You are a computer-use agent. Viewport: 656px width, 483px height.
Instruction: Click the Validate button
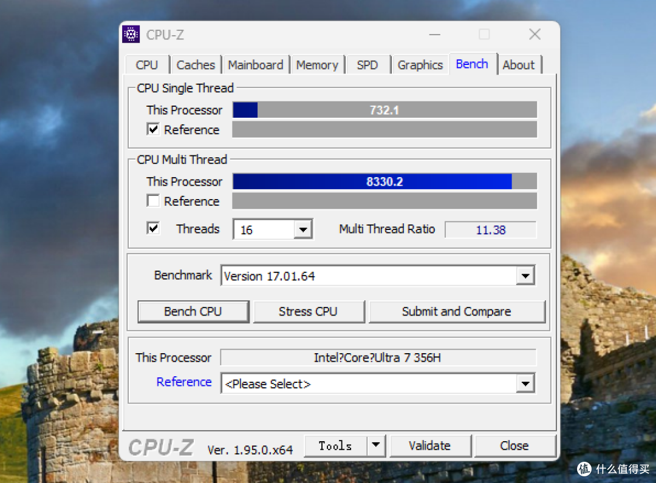430,445
